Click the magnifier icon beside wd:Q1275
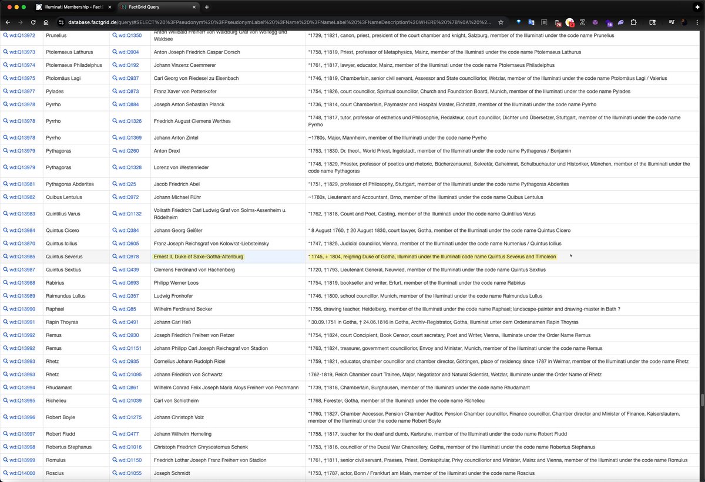Image resolution: width=705 pixels, height=482 pixels. (115, 417)
